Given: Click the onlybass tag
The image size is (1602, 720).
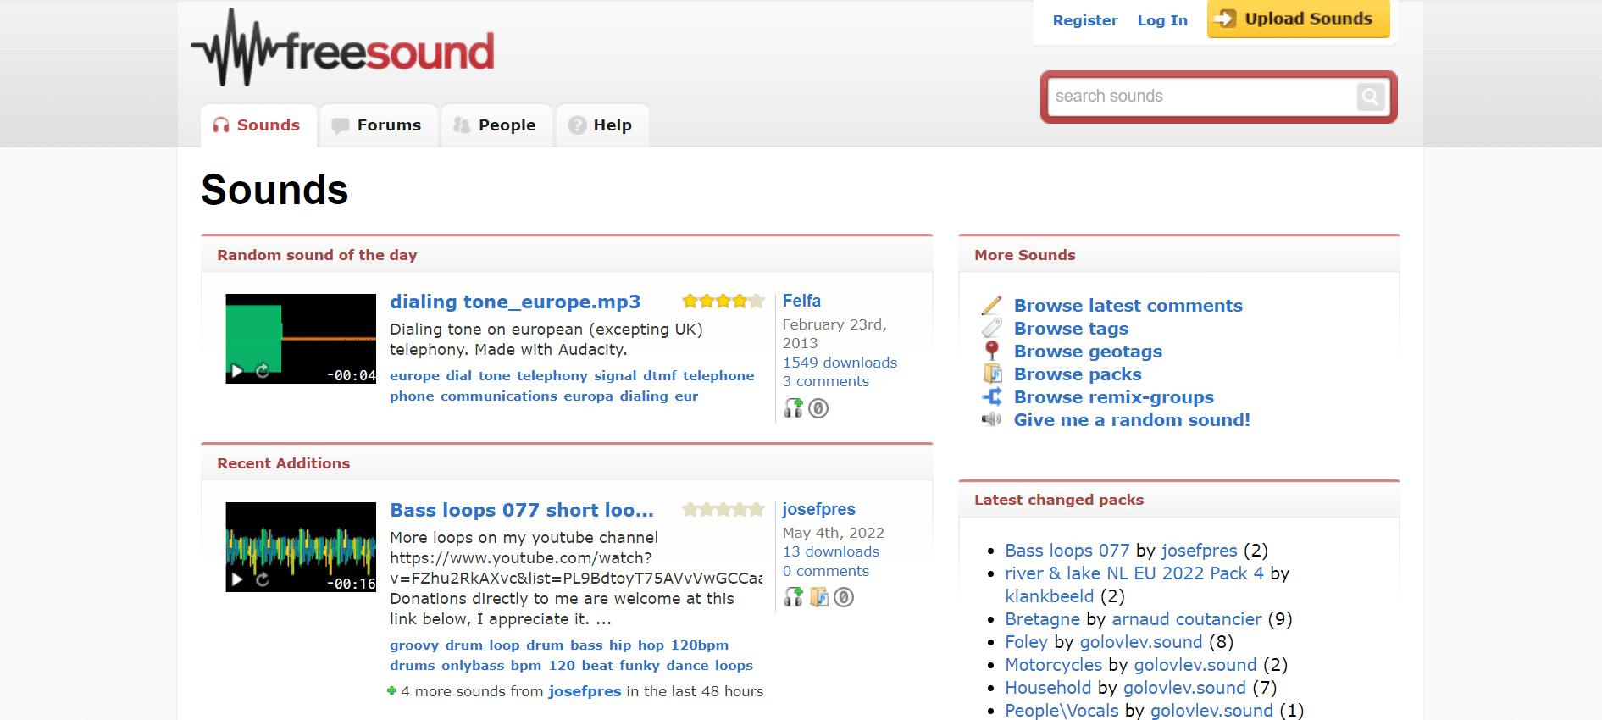Looking at the screenshot, I should pos(473,666).
